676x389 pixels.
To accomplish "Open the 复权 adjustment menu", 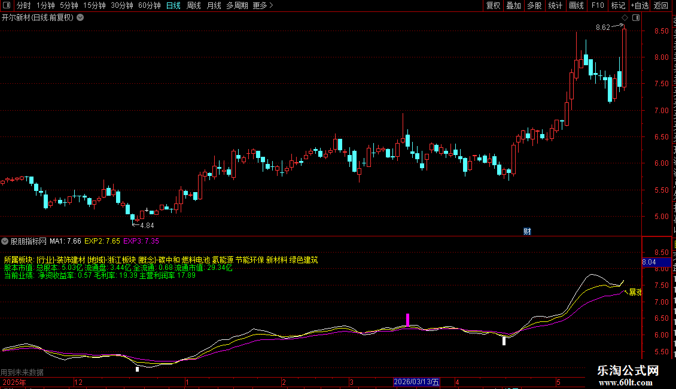I will pos(493,5).
